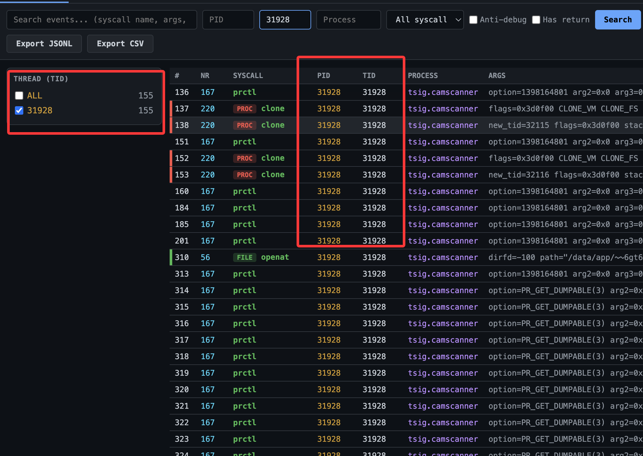Toggle the ALL threads checkbox
Image resolution: width=643 pixels, height=456 pixels.
[19, 96]
